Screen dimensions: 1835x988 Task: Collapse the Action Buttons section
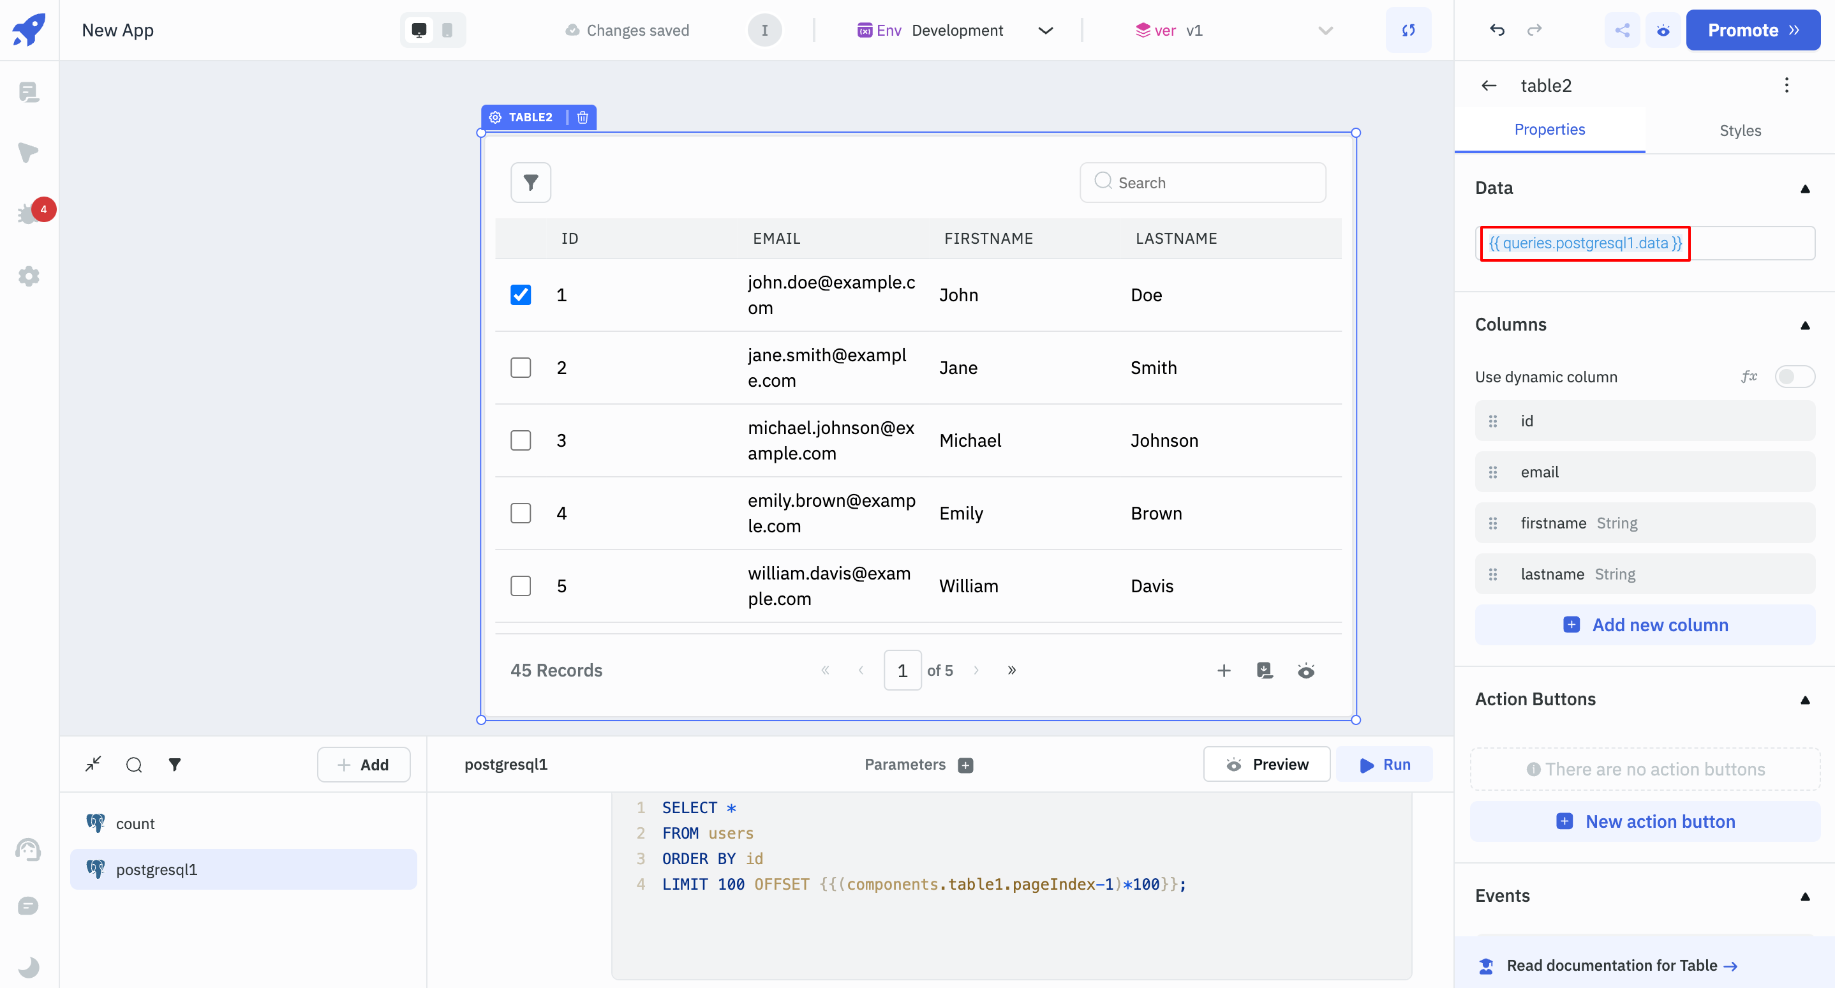tap(1804, 700)
